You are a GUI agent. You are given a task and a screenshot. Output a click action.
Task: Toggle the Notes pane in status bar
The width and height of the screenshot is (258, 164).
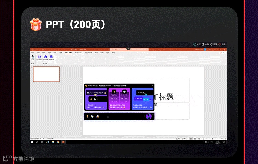178,139
